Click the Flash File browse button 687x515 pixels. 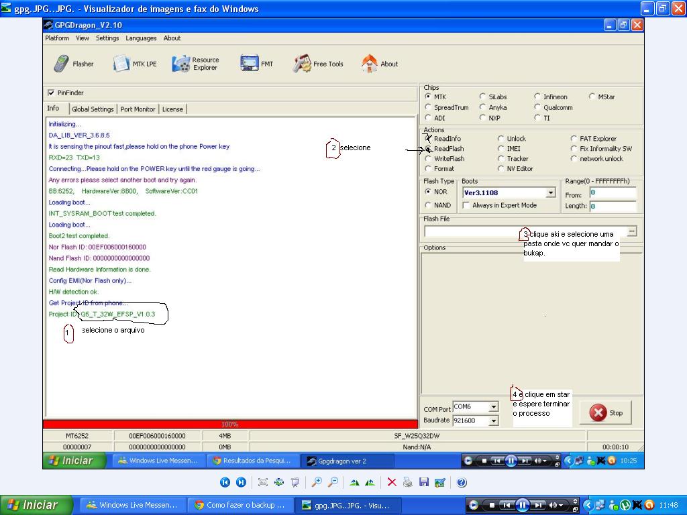point(632,231)
